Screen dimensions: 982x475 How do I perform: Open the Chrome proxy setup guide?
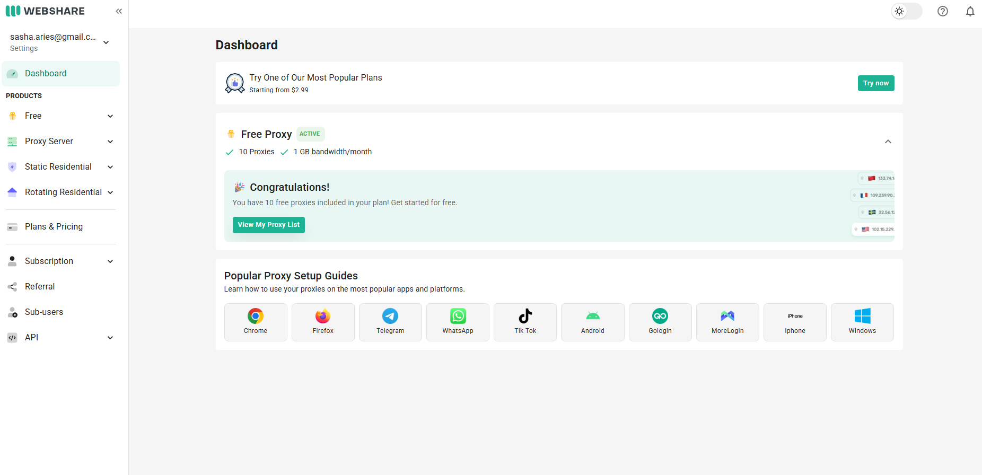pos(256,322)
